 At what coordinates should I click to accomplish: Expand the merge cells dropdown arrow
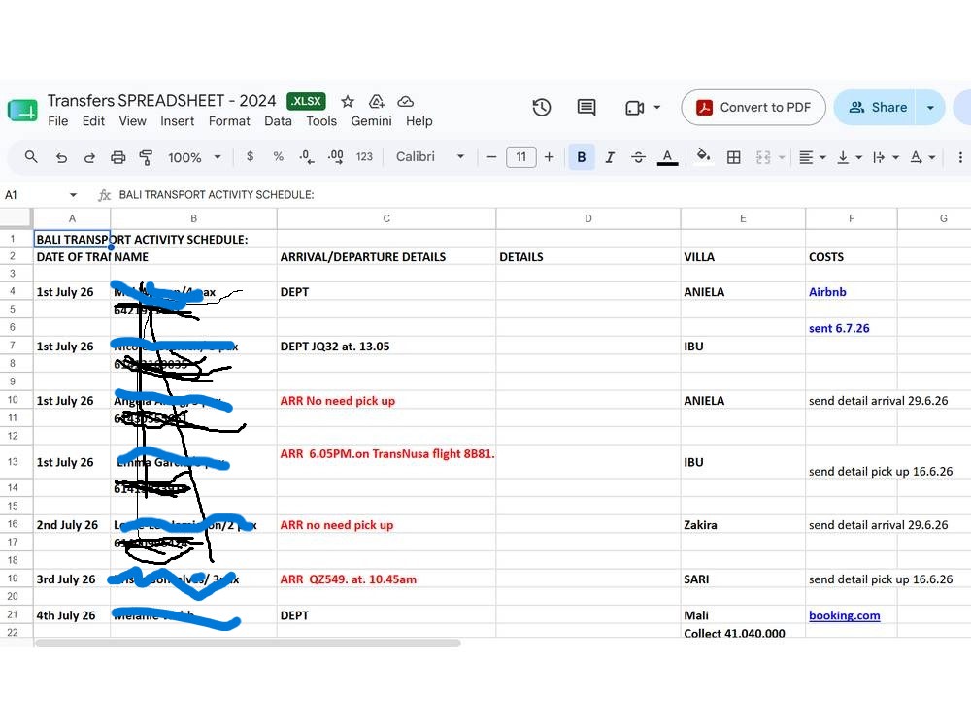click(x=782, y=158)
